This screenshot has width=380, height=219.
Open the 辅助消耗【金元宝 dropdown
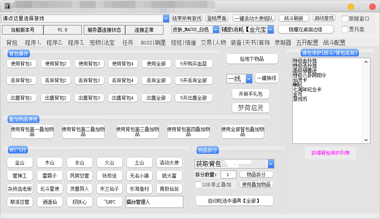pyautogui.click(x=271, y=29)
